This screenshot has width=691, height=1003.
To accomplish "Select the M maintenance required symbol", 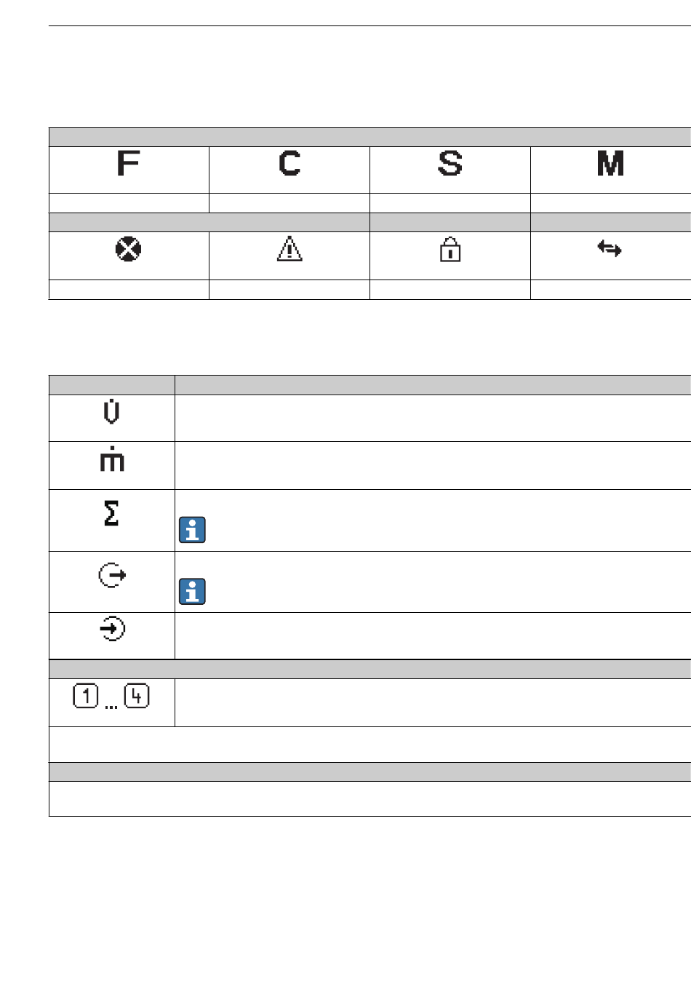I will (610, 164).
